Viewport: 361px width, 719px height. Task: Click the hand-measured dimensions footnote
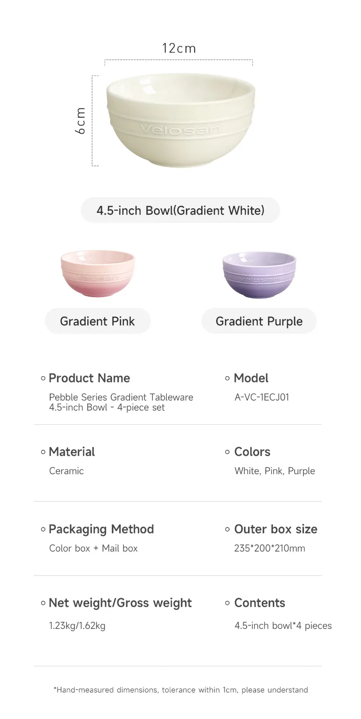point(180,690)
